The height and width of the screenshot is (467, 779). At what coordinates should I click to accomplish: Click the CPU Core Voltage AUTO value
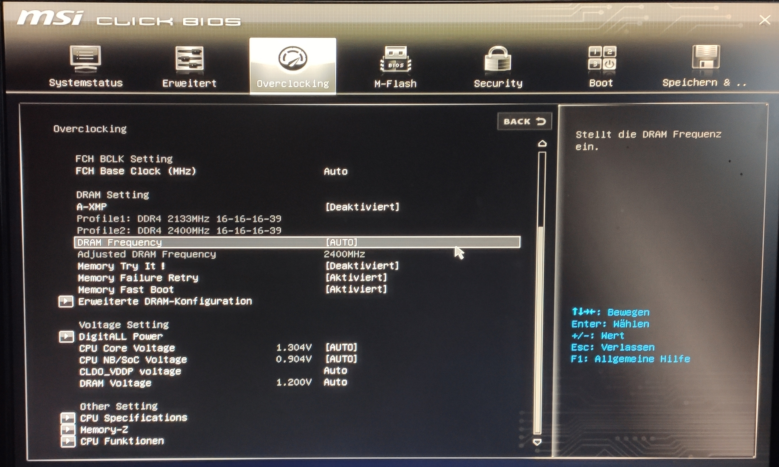342,347
